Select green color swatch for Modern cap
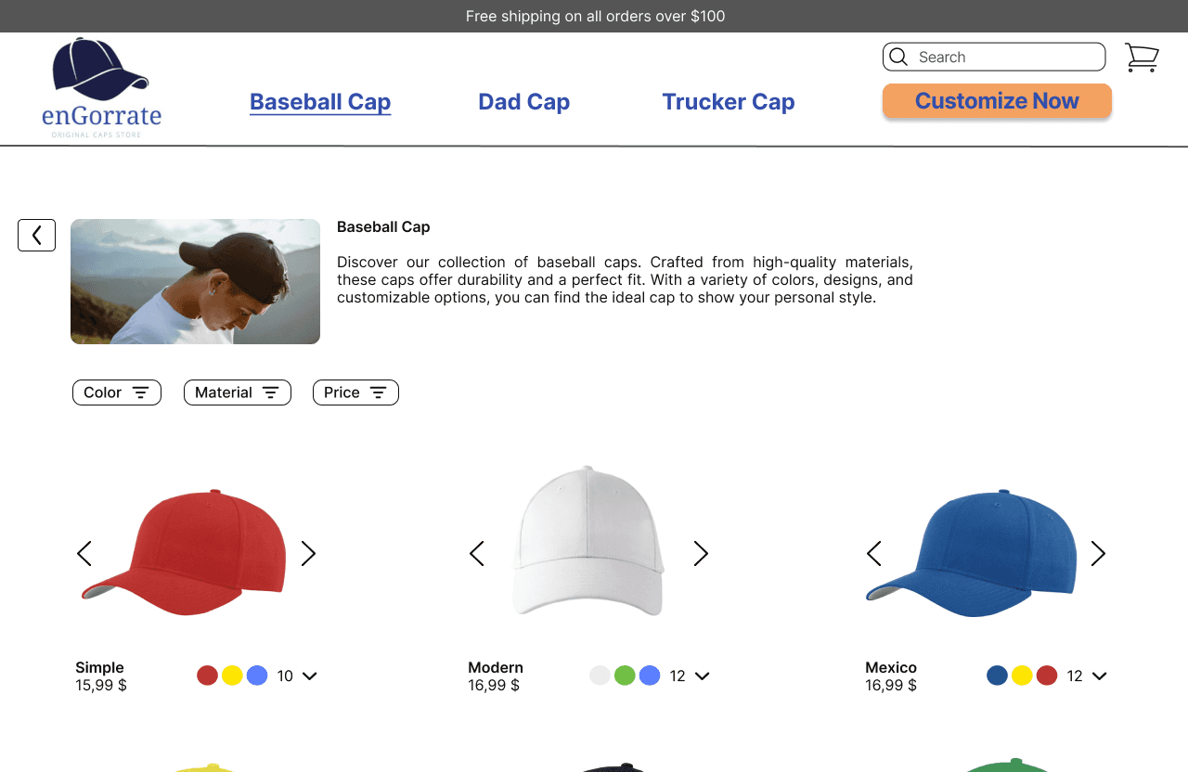Viewport: 1188px width, 772px height. coord(625,675)
